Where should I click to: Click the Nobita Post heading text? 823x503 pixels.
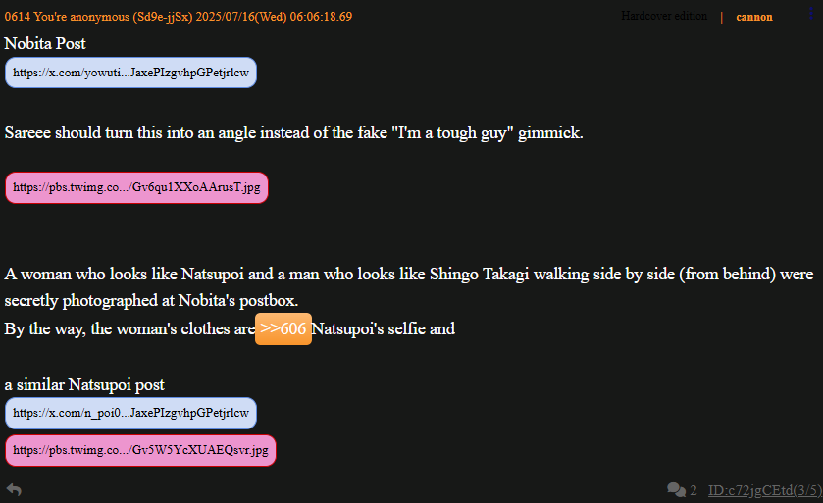click(45, 43)
